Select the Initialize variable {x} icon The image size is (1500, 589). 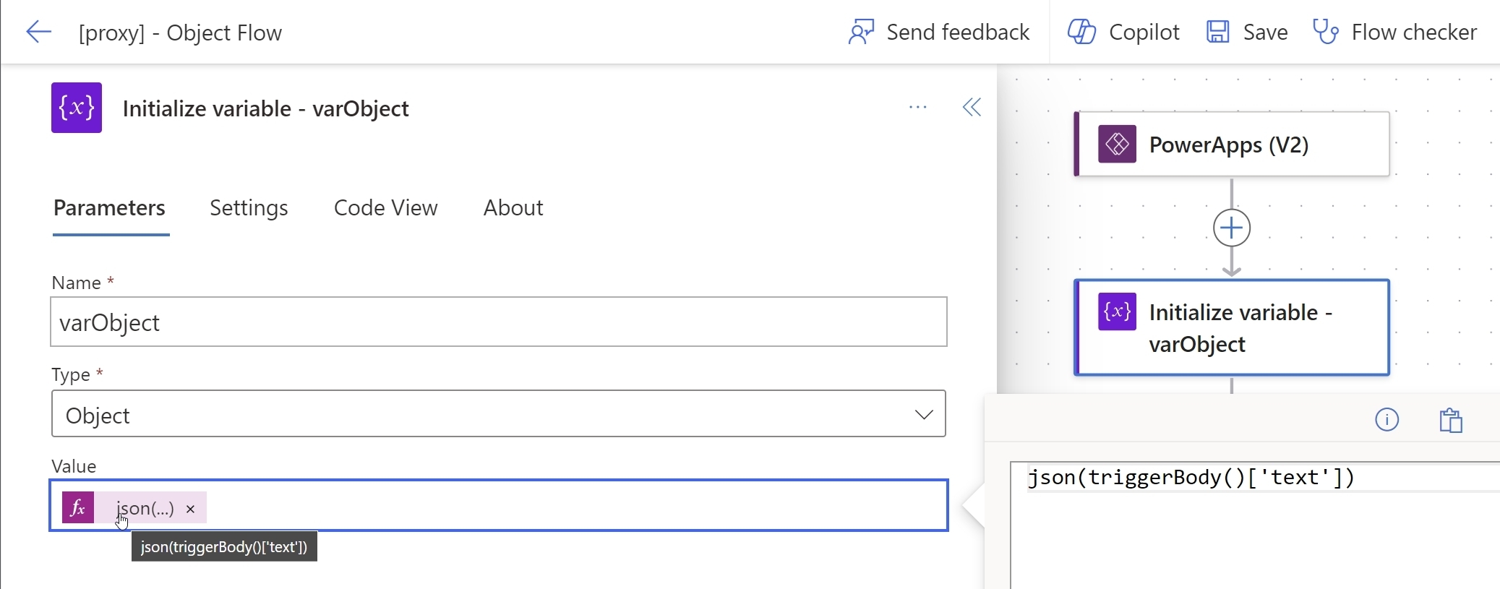click(1115, 312)
